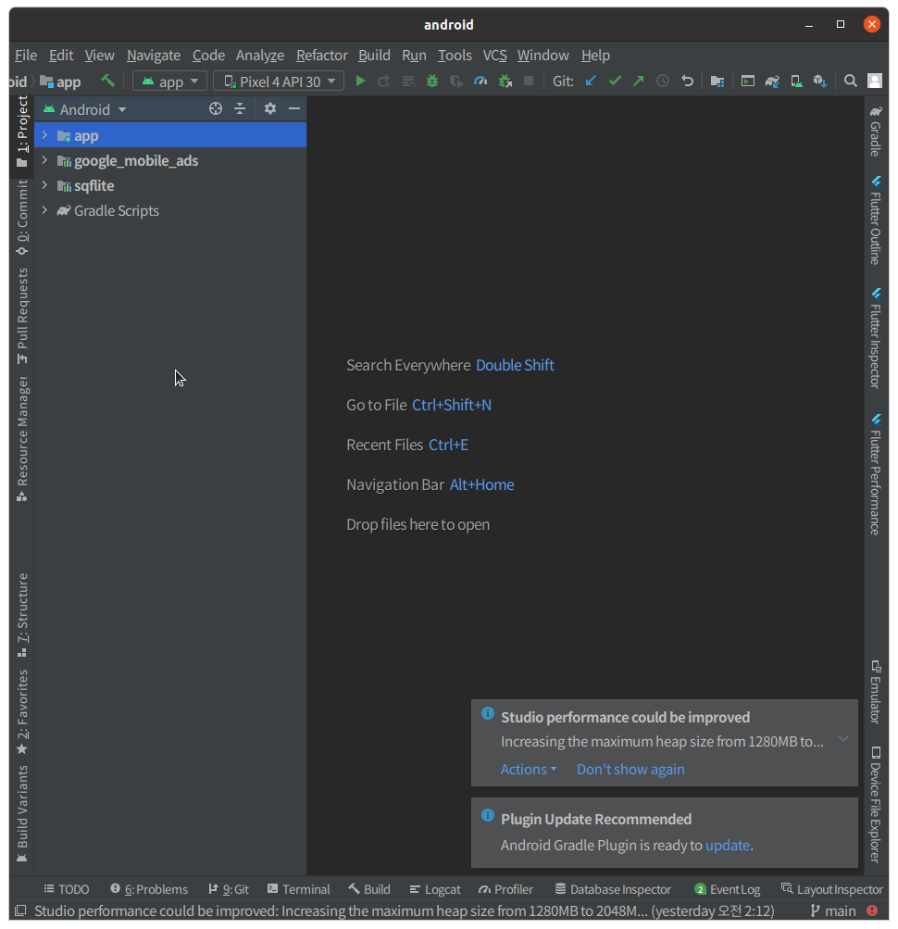The width and height of the screenshot is (898, 929).
Task: Toggle the 0: Commit tool window
Action: click(x=22, y=218)
